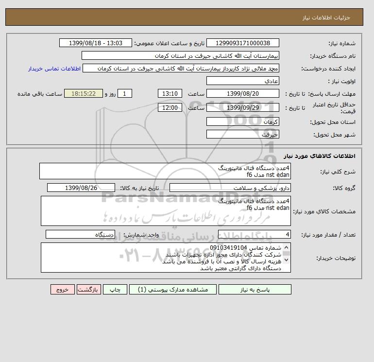Screen dimensions: 374x362
Task: Click contact number line 09103419104
Action: point(246,248)
